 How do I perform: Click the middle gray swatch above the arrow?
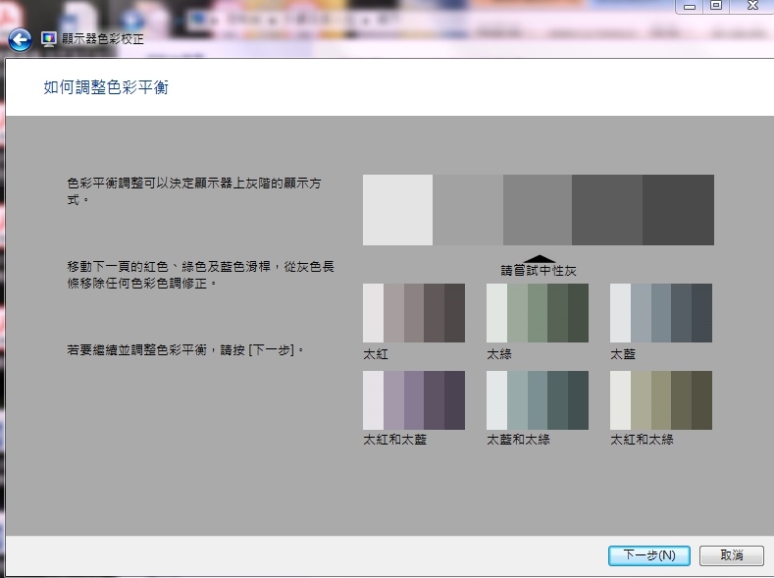(538, 210)
